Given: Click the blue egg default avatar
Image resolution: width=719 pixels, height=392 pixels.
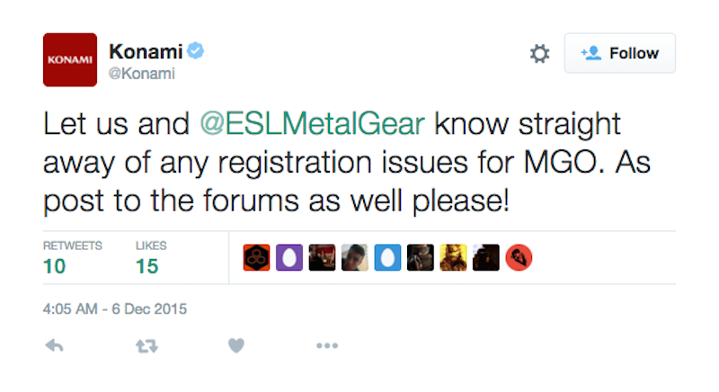Looking at the screenshot, I should [x=386, y=258].
